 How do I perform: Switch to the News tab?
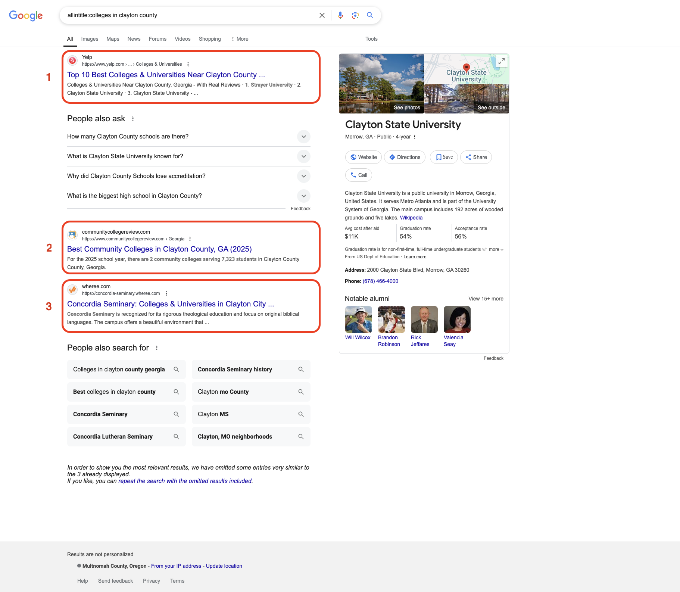pyautogui.click(x=134, y=39)
